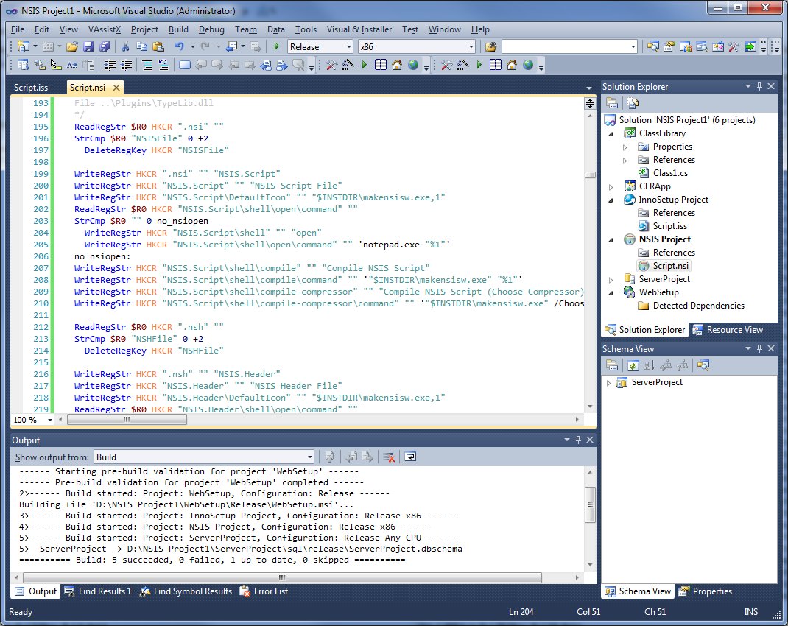788x626 pixels.
Task: Open the Error List panel
Action: (x=270, y=591)
